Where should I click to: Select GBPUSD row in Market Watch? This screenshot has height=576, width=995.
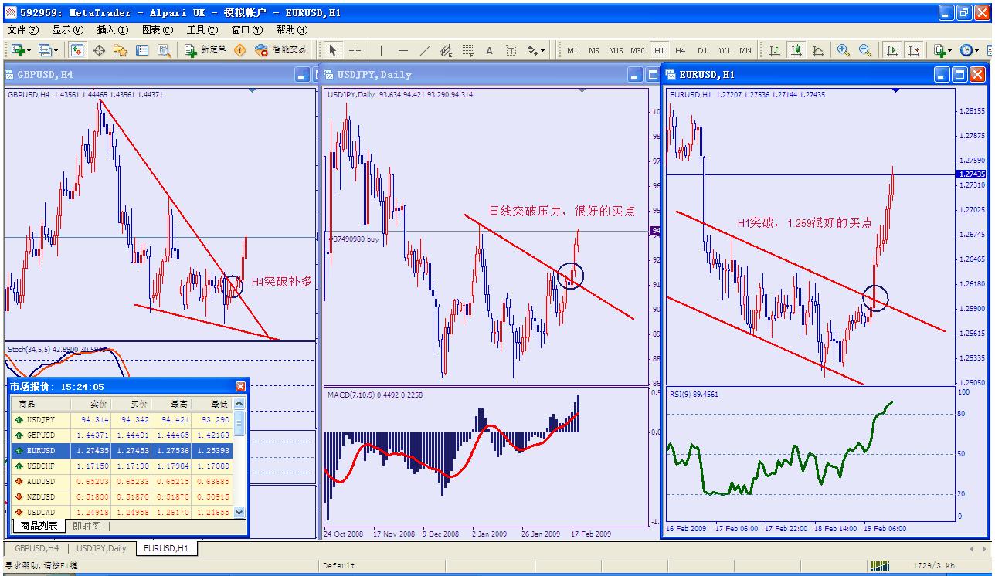click(121, 435)
